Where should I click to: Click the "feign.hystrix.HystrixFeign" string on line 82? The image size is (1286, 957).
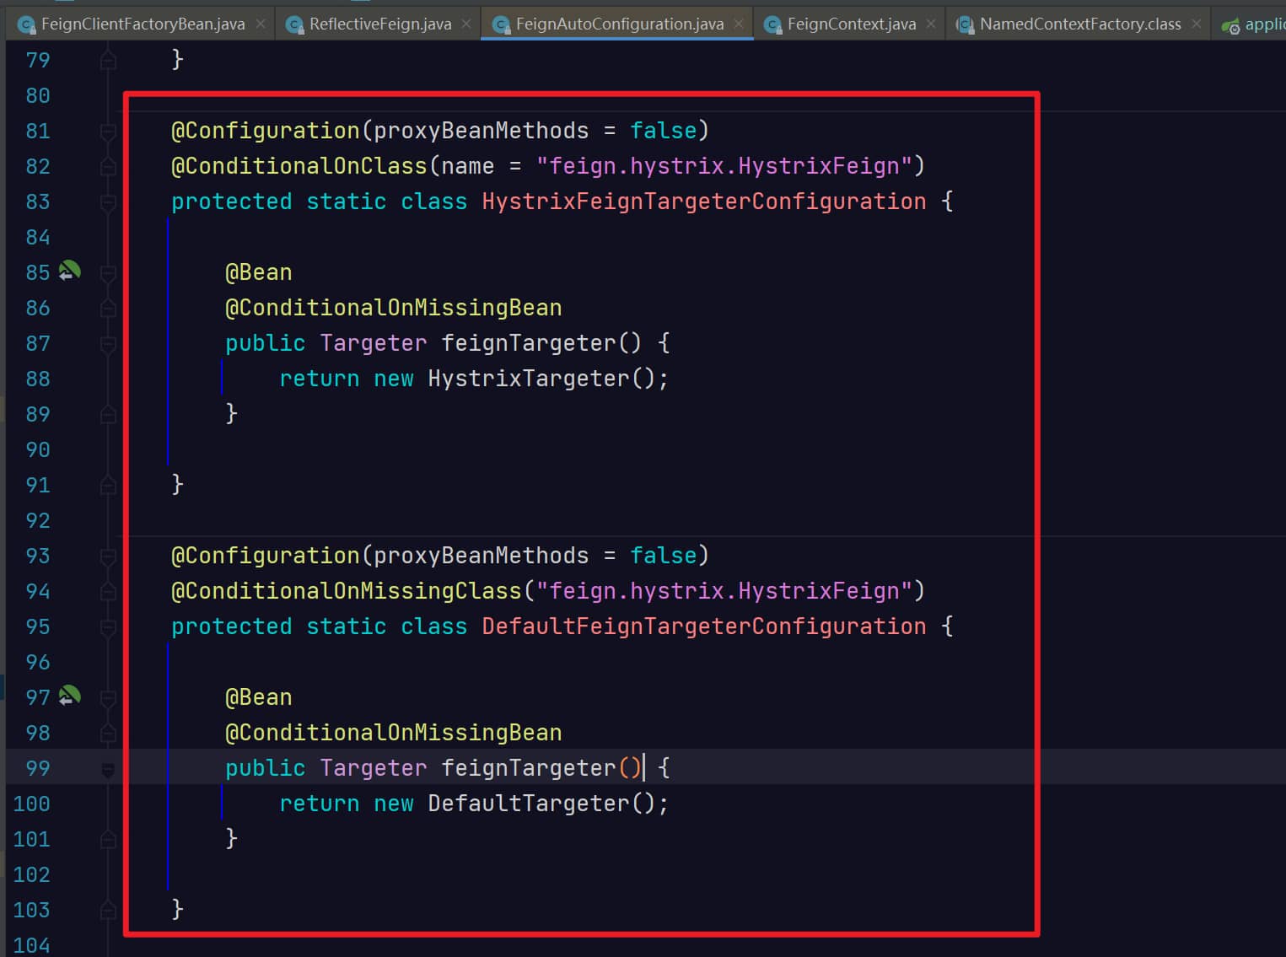[724, 166]
